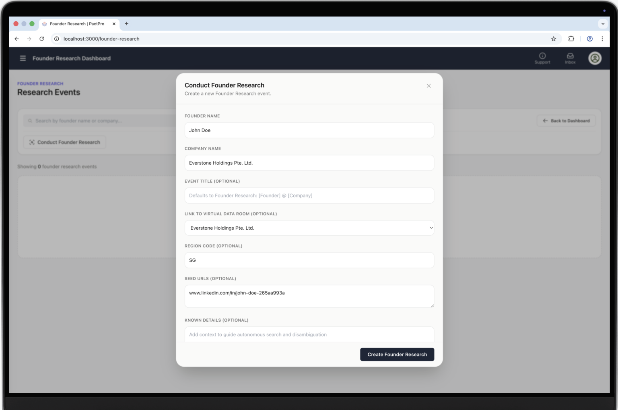The height and width of the screenshot is (410, 618).
Task: Close the Conduct Founder Research dialog
Action: 429,86
